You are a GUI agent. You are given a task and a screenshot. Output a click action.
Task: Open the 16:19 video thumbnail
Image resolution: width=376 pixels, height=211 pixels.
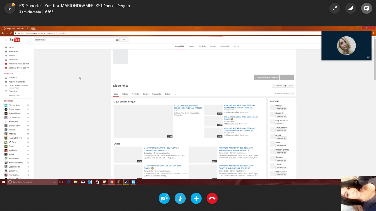pyautogui.click(x=213, y=121)
